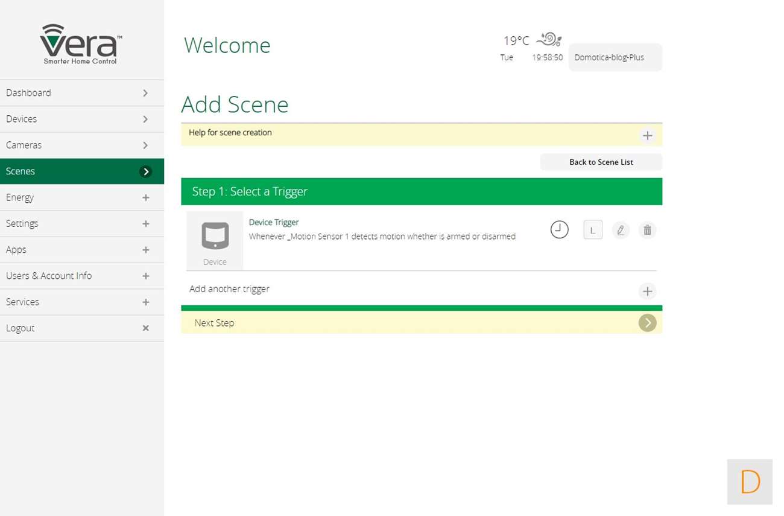Image resolution: width=784 pixels, height=516 pixels.
Task: Delete the trigger using trash icon
Action: click(647, 230)
